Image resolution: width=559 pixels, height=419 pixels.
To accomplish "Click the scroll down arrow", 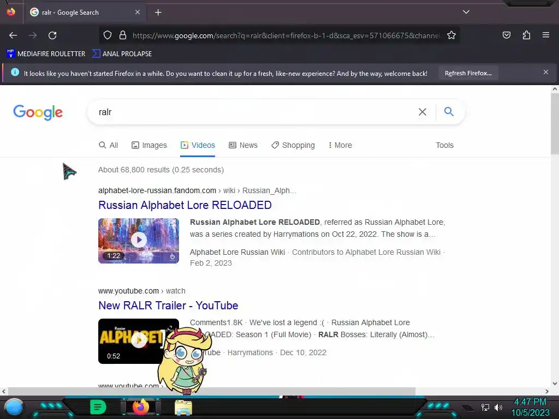I will [555, 384].
